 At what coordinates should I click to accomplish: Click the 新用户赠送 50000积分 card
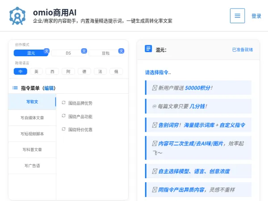(x=198, y=88)
